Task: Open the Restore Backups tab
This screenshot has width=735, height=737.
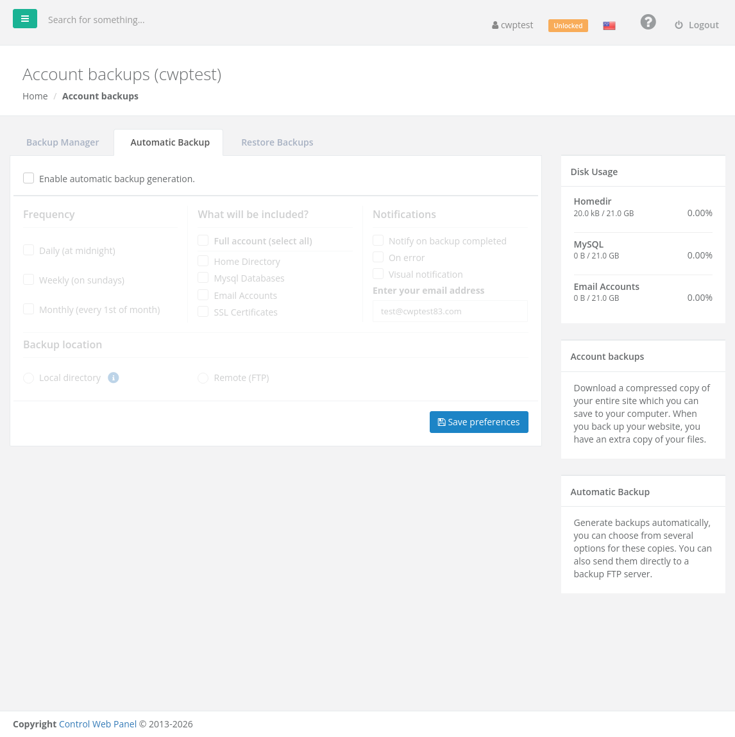Action: [x=277, y=142]
